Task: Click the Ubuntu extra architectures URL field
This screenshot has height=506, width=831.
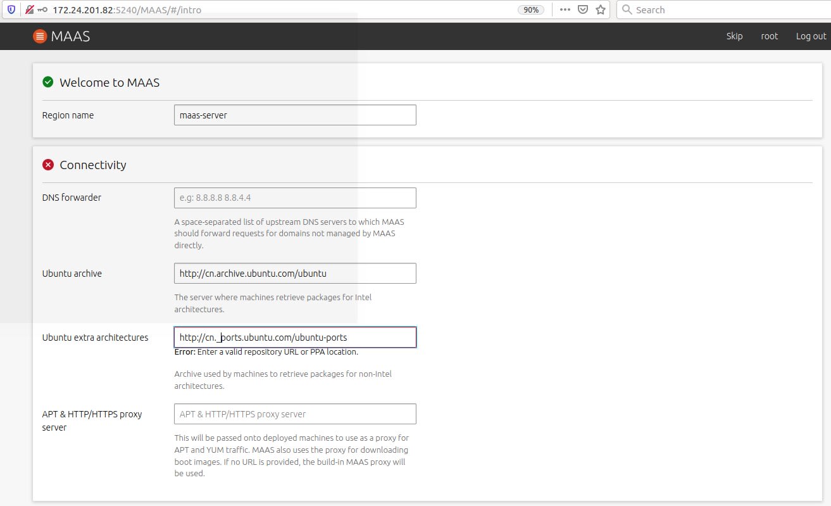Action: [x=295, y=338]
